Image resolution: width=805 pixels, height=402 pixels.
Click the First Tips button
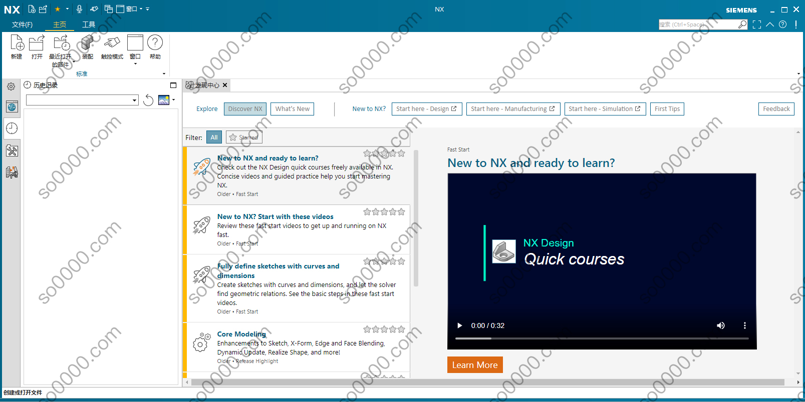coord(667,108)
